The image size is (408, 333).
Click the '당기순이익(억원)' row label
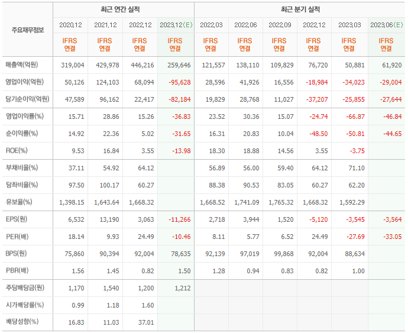(x=28, y=99)
